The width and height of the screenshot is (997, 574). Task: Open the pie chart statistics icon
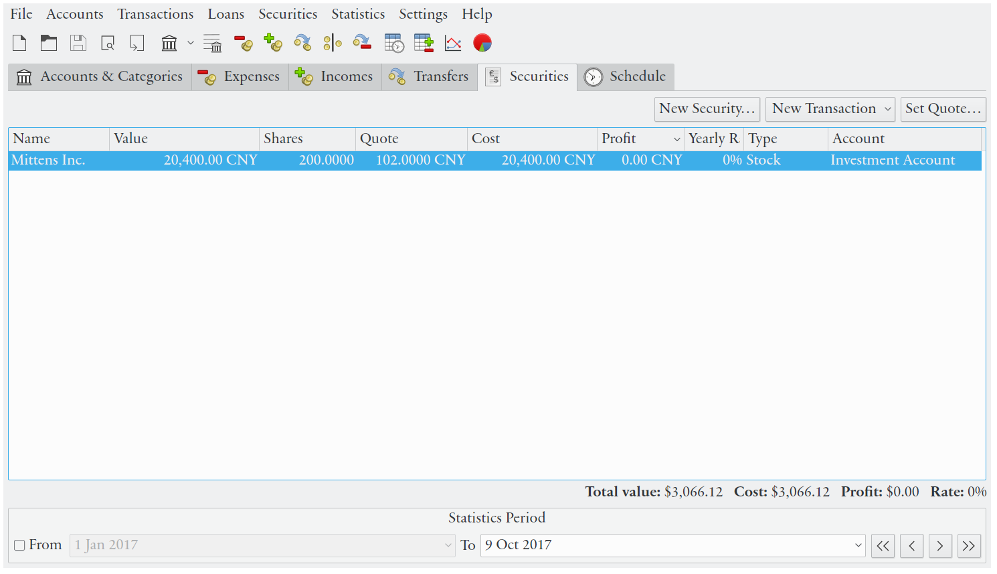point(482,43)
